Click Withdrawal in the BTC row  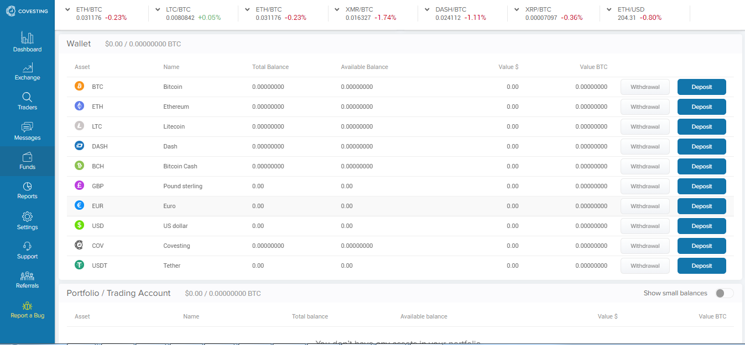click(x=645, y=87)
